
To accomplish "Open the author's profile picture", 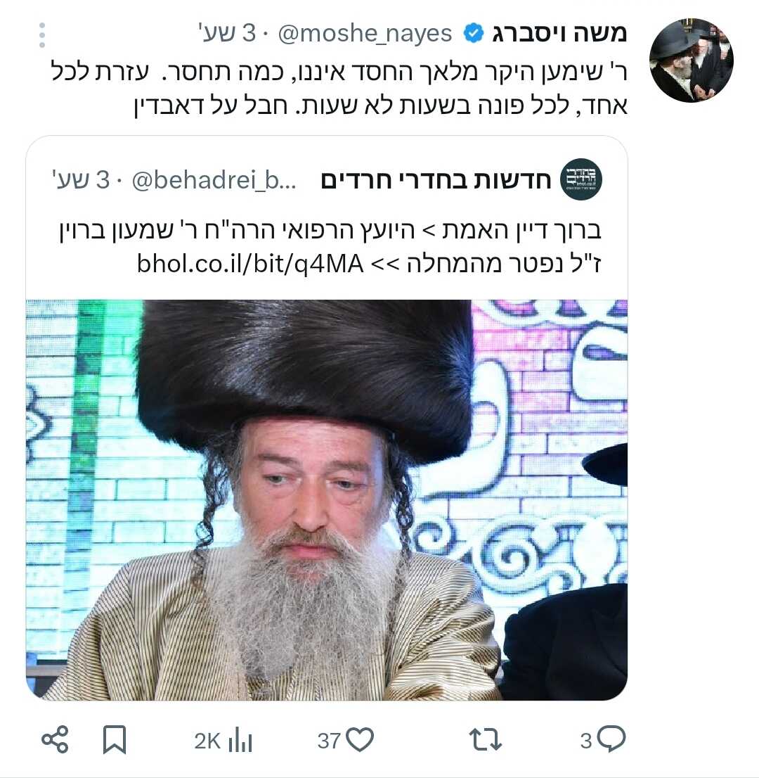I will point(691,60).
